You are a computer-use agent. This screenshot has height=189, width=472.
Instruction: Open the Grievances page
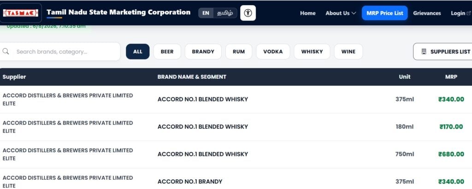[427, 13]
